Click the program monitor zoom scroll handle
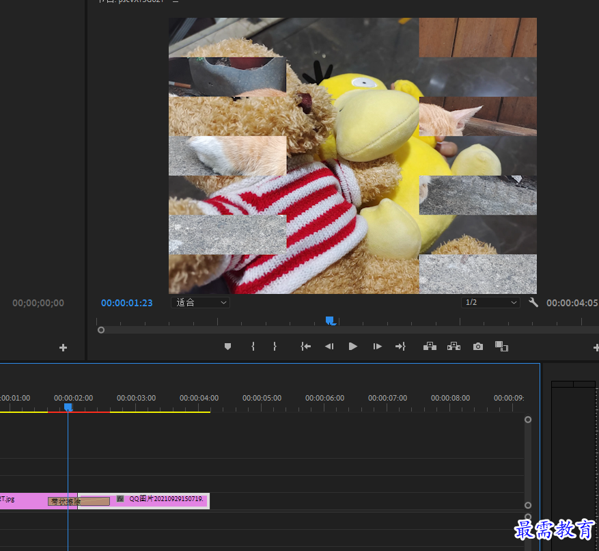The width and height of the screenshot is (599, 551). click(101, 330)
